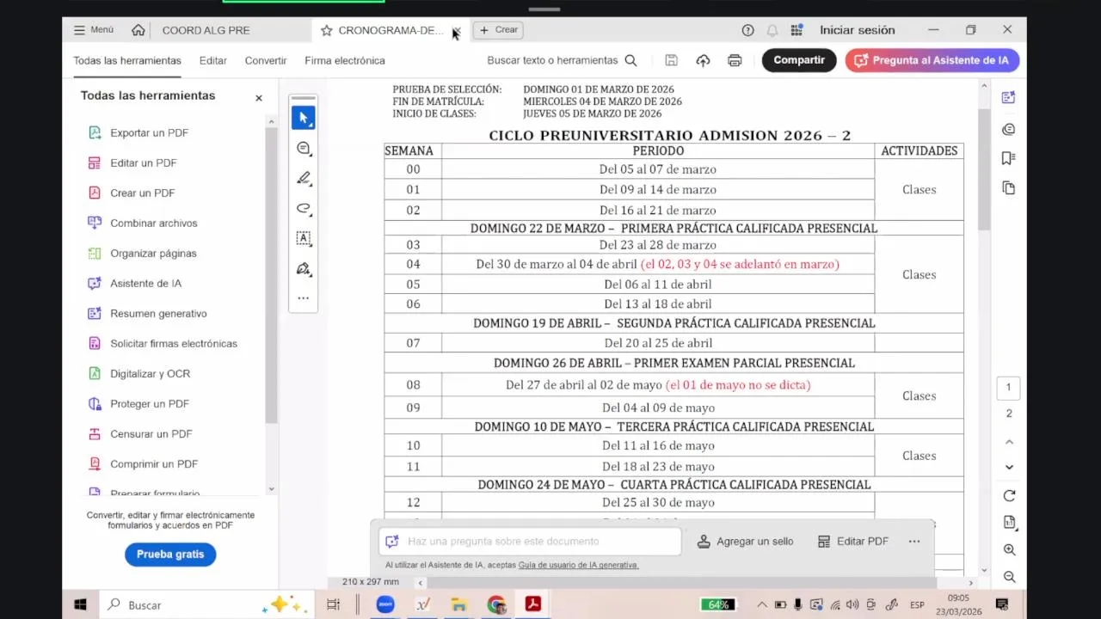1101x619 pixels.
Task: Open bottom bar more options ellipsis
Action: 913,541
